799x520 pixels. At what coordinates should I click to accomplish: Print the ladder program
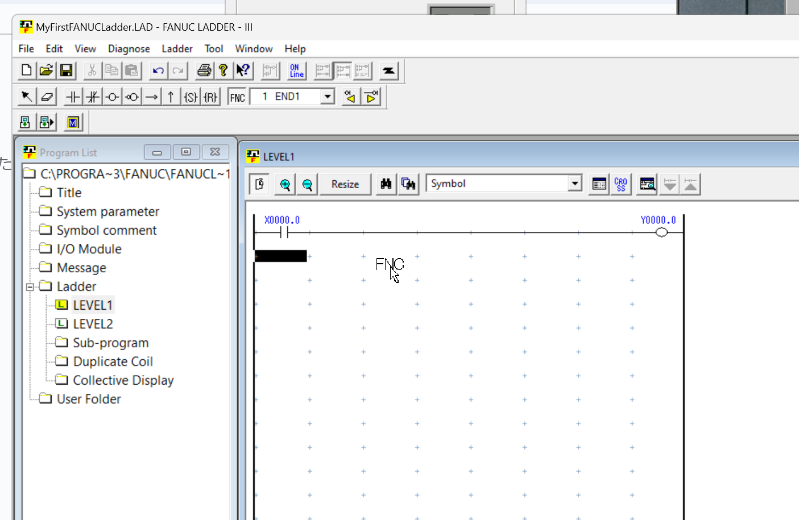tap(204, 70)
